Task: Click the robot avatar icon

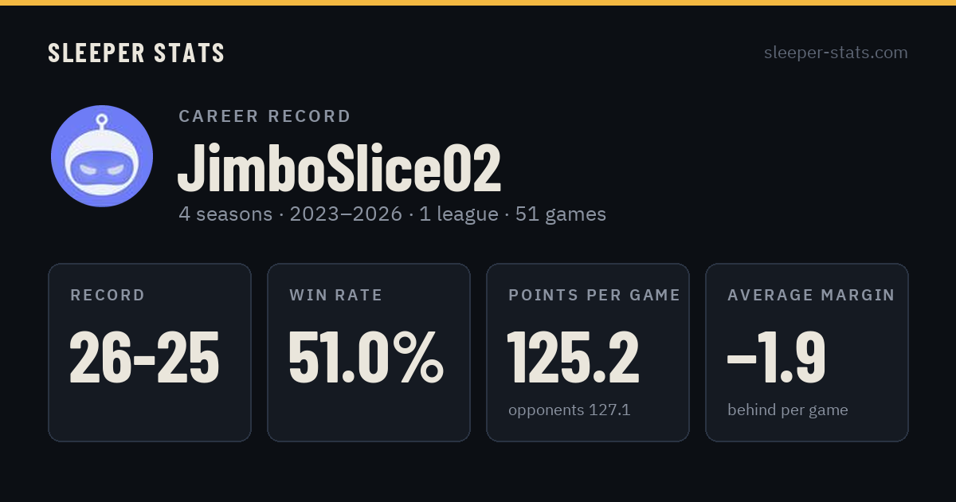Action: pos(102,156)
